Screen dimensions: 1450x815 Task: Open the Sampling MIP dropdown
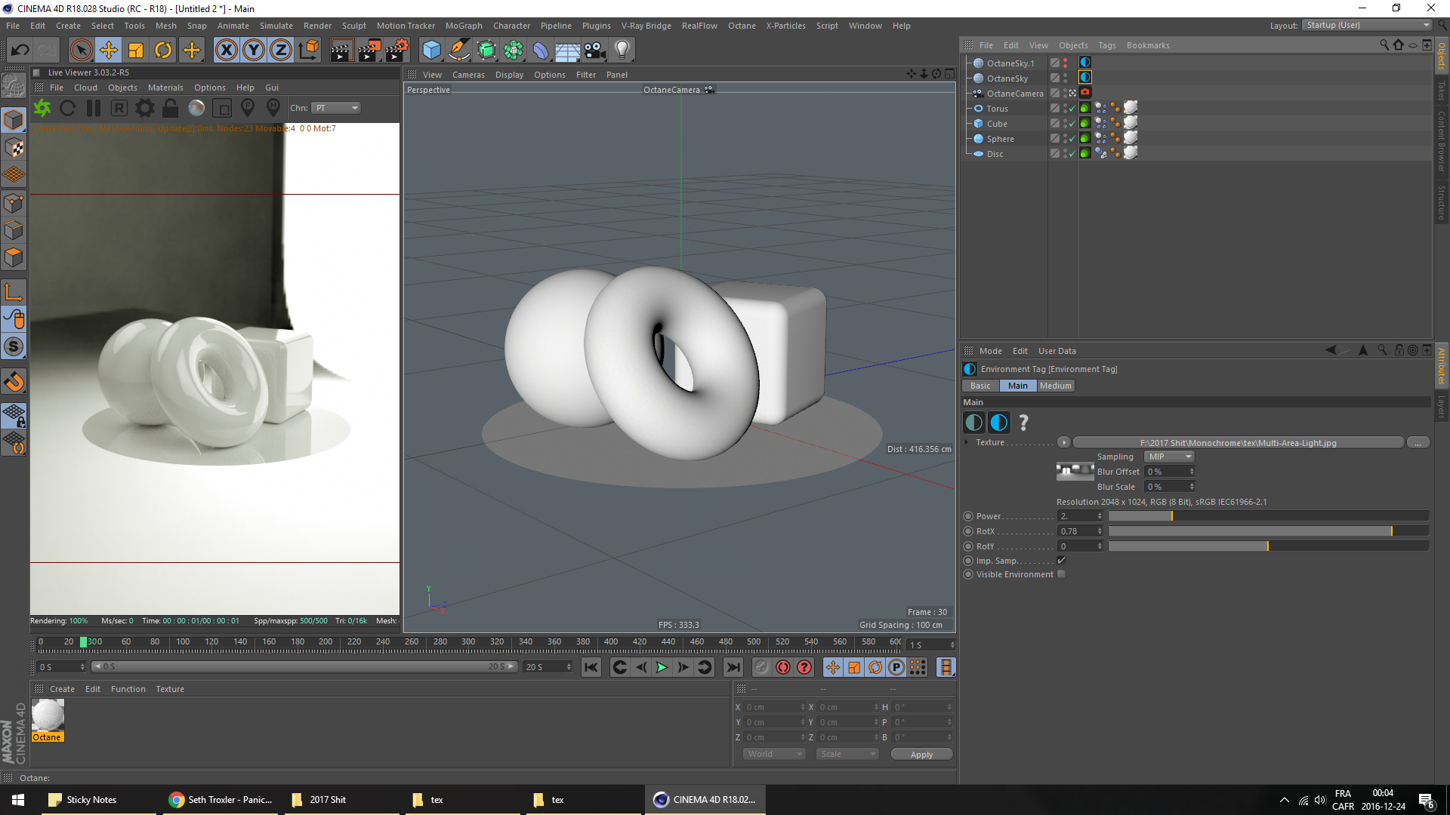1169,457
